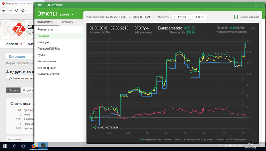The image size is (266, 151).
Task: Switch to Firefox from taskbar
Action: tap(33, 146)
